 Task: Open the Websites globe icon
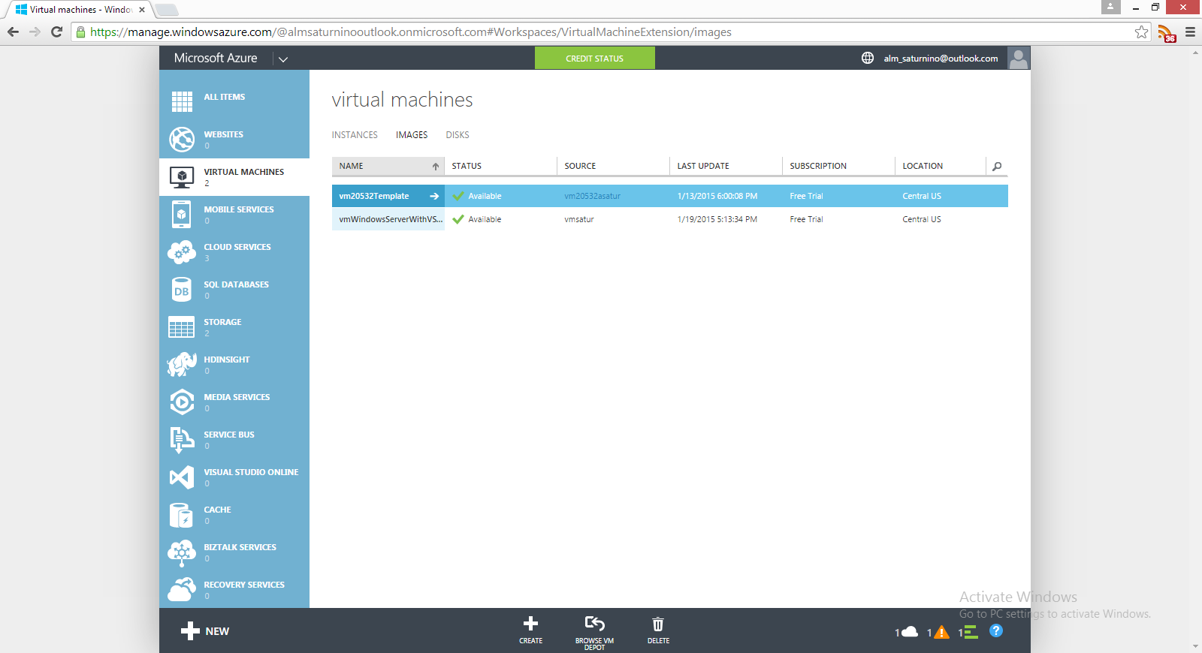tap(182, 139)
